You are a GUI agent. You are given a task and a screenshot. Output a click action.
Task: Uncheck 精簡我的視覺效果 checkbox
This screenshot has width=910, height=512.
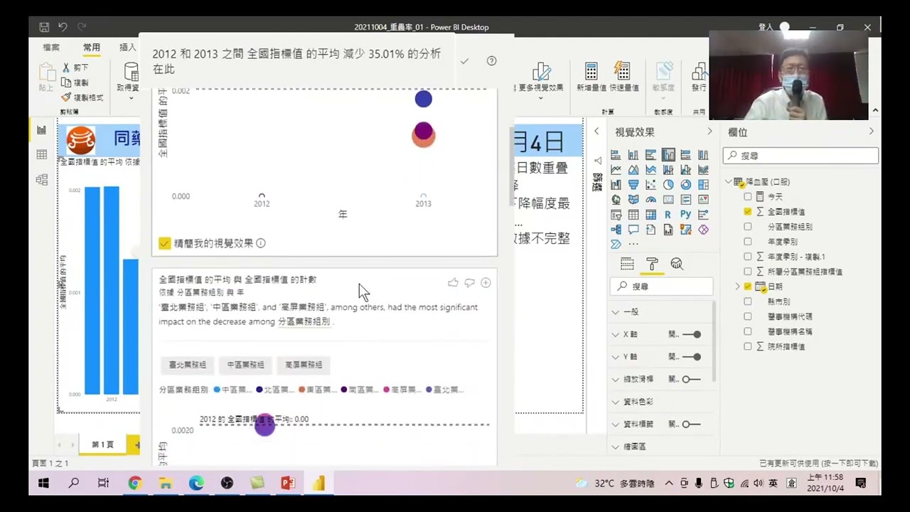click(165, 243)
